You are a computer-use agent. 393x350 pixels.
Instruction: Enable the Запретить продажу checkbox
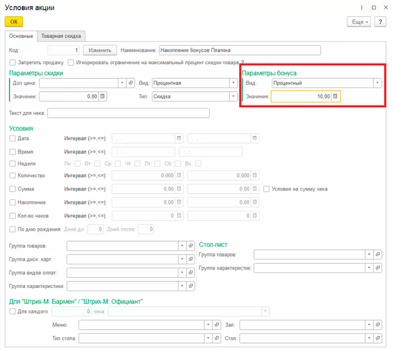click(x=13, y=62)
